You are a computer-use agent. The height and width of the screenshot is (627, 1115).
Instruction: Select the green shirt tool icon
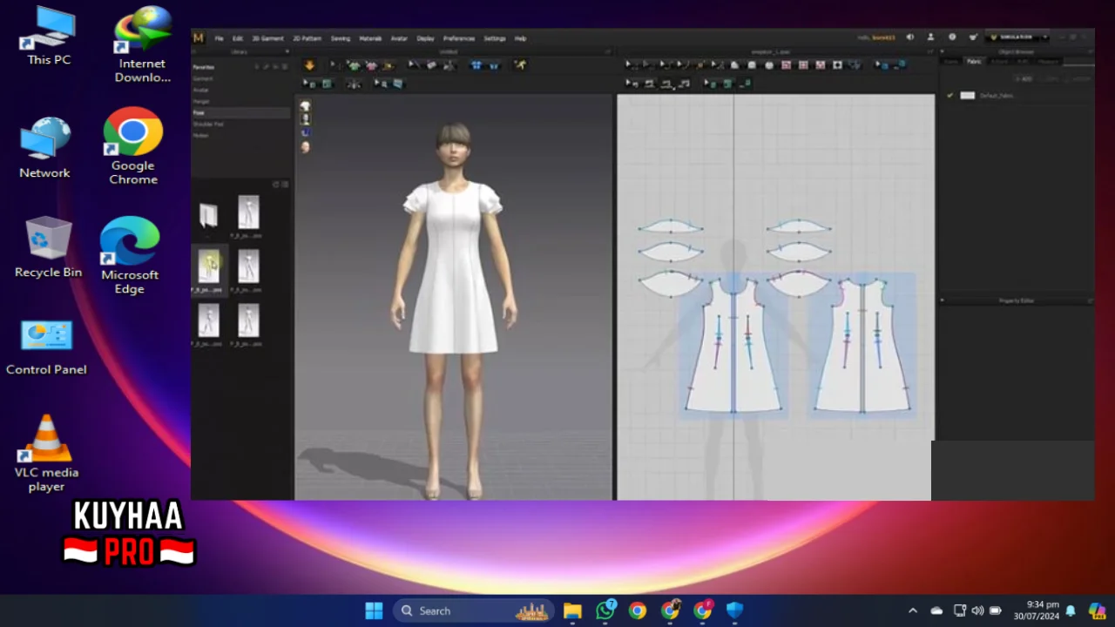tap(355, 65)
